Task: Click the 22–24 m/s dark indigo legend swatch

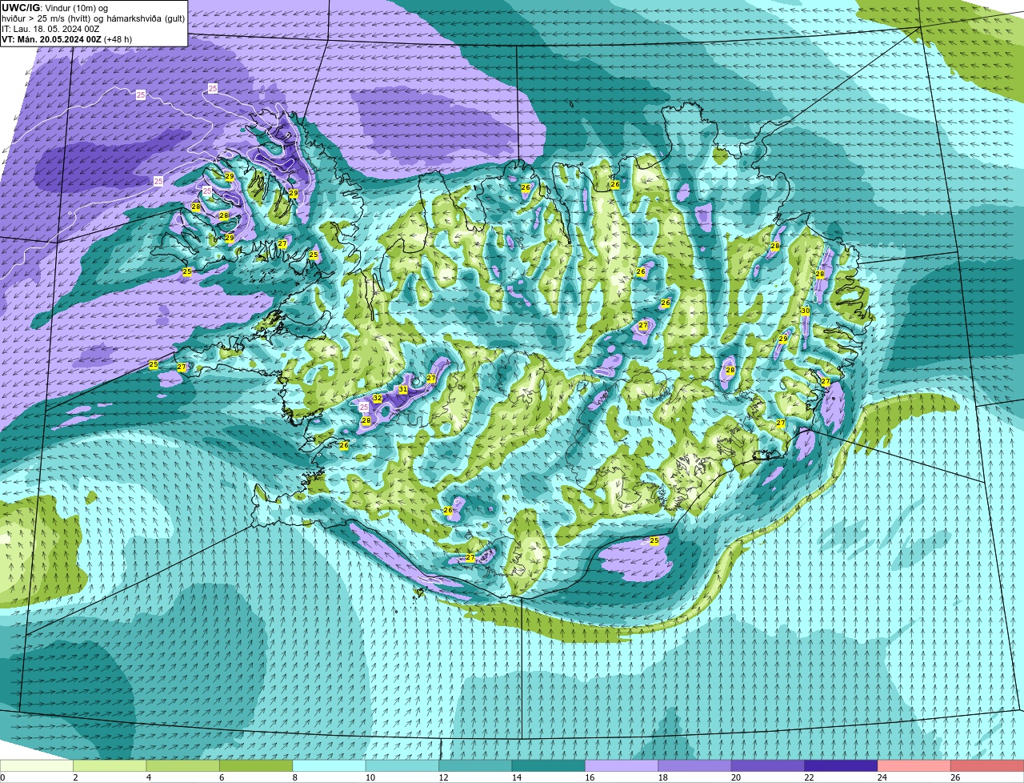Action: coord(842,766)
